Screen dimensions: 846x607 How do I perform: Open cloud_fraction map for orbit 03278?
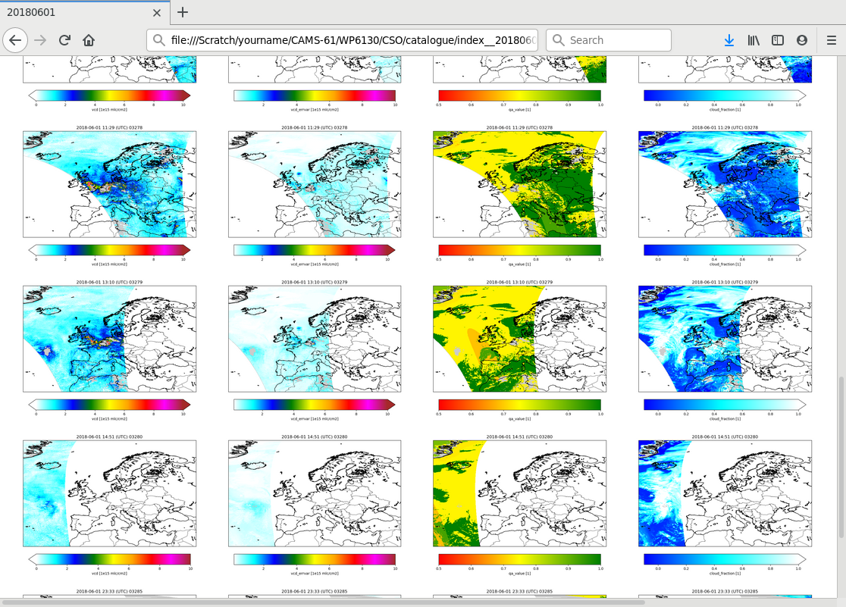(x=725, y=184)
